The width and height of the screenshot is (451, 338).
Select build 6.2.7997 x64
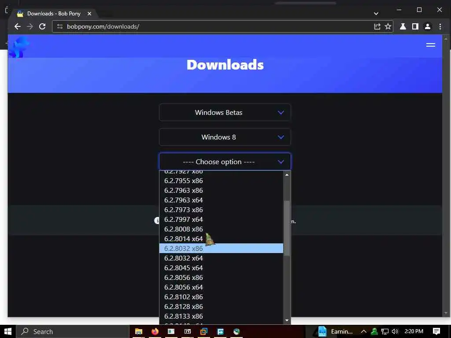(221, 220)
